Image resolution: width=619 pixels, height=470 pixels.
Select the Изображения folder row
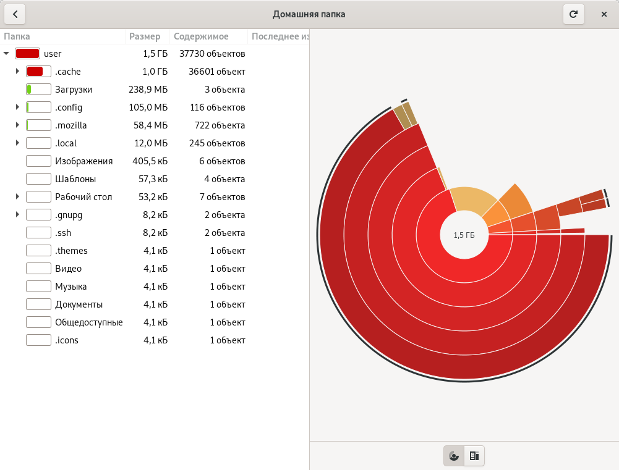83,161
